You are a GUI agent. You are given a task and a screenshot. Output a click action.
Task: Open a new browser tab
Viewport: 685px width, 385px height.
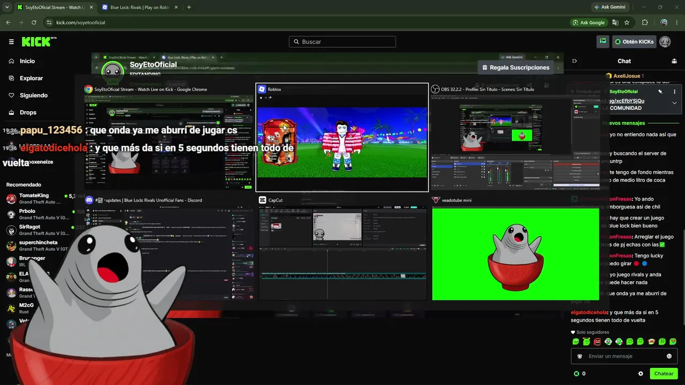point(189,7)
